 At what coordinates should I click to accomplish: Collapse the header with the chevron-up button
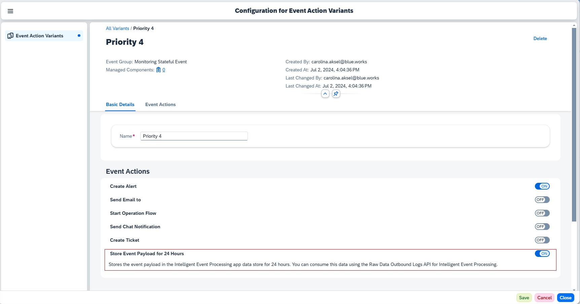point(325,94)
